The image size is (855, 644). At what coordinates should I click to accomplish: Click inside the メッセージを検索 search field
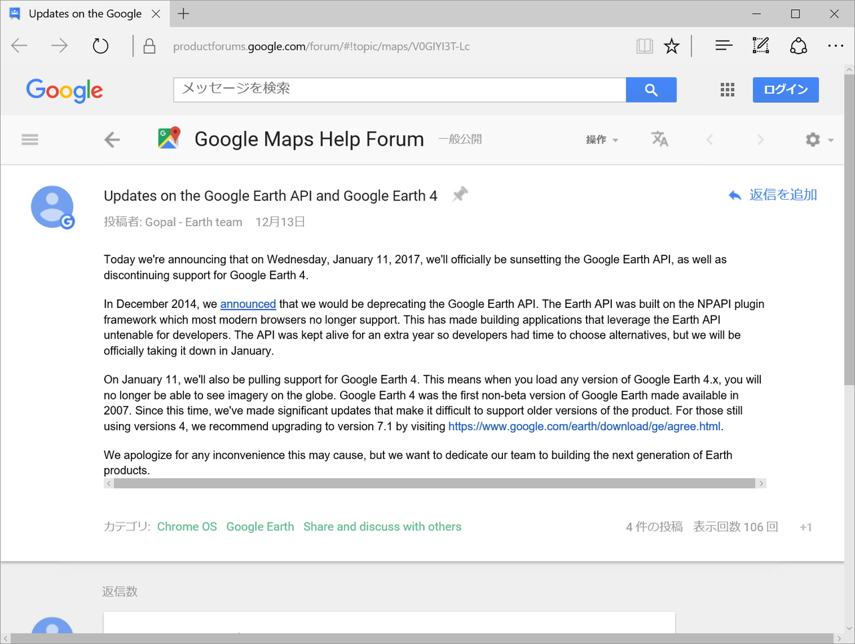pos(399,89)
